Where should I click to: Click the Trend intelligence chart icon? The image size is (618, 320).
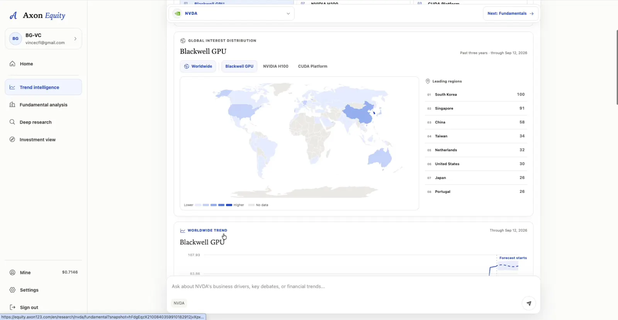point(12,87)
